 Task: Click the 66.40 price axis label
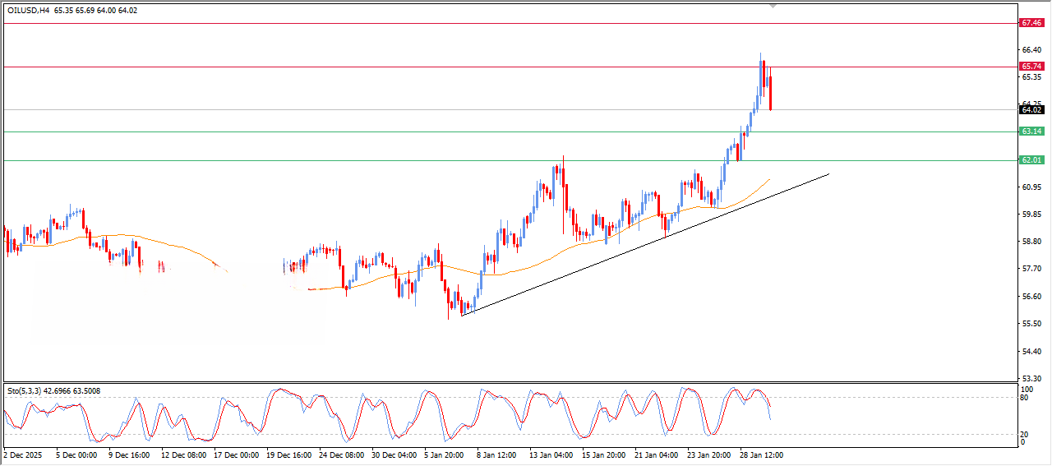pos(1030,49)
